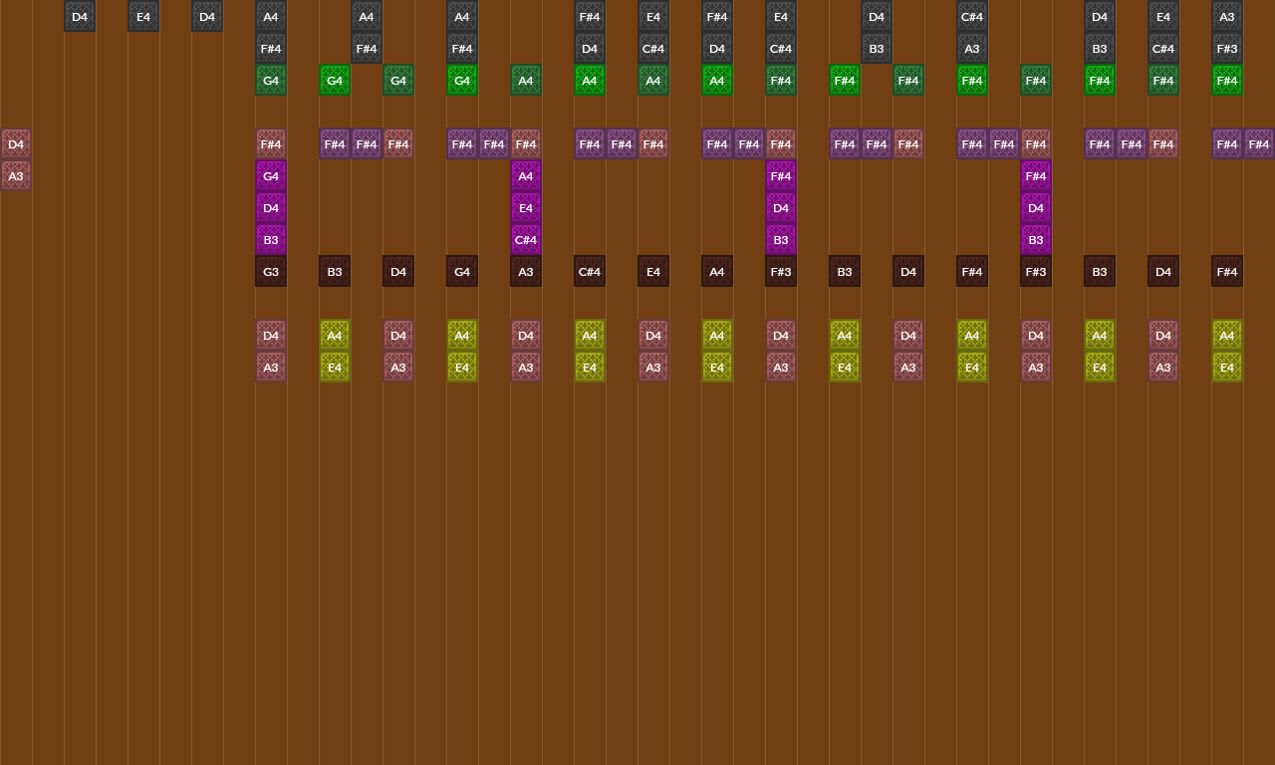This screenshot has height=765, width=1275.
Task: Select the gray F#3 note block
Action: point(1227,49)
